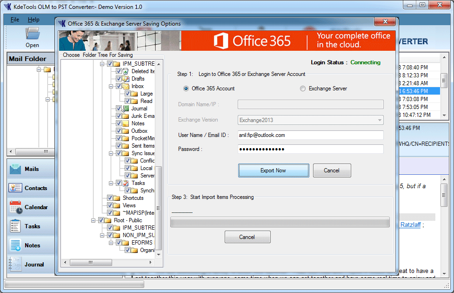Click the Password field

[x=311, y=149]
